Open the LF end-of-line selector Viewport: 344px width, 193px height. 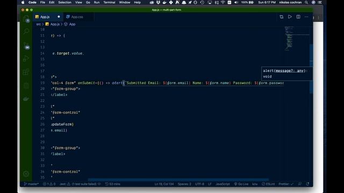[210, 184]
